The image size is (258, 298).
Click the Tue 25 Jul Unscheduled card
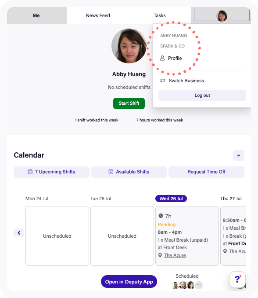click(x=122, y=236)
